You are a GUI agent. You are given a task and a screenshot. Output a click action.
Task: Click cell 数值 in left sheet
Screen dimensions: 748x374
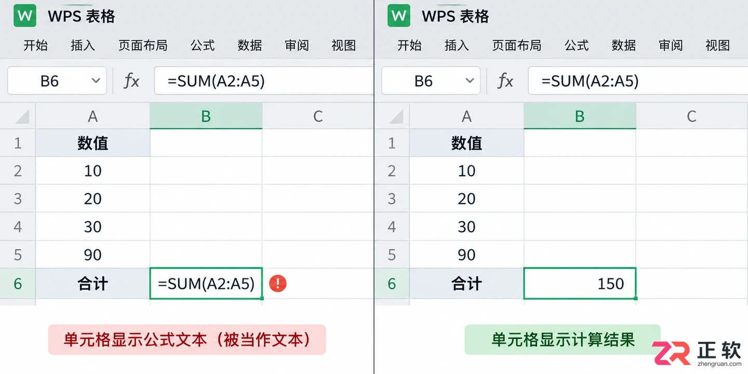(x=93, y=143)
